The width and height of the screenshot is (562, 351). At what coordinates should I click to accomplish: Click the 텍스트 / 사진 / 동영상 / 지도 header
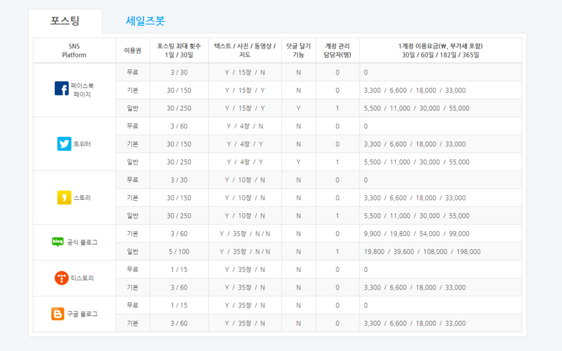point(245,51)
